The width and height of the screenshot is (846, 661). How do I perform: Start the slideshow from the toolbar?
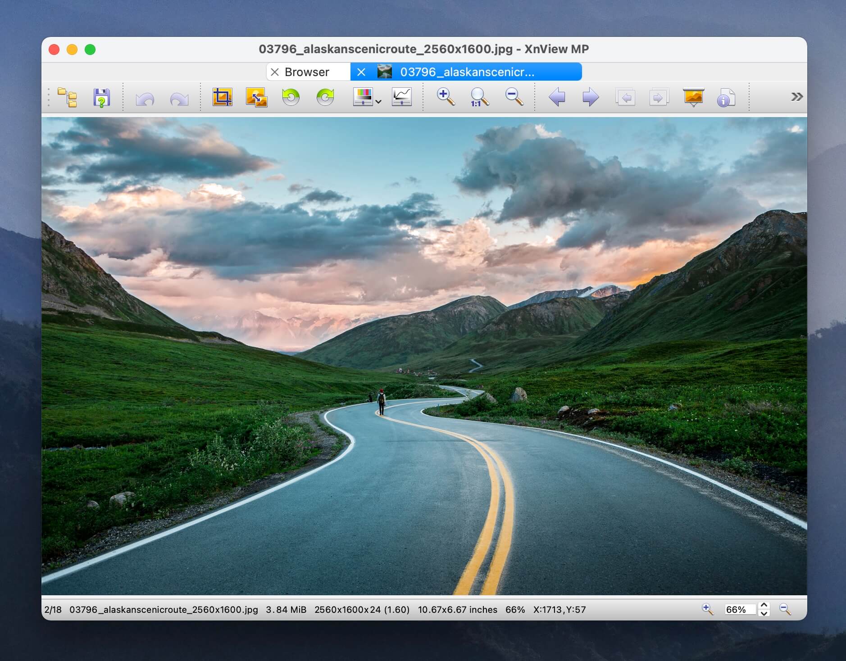coord(693,97)
